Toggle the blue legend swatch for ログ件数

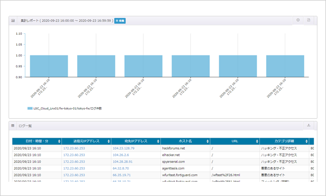tap(30, 108)
